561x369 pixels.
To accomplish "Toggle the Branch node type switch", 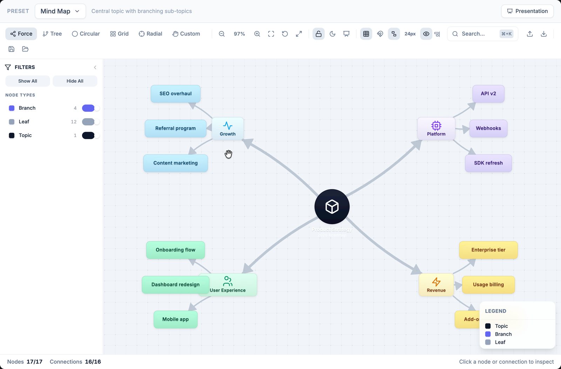I will tap(91, 108).
